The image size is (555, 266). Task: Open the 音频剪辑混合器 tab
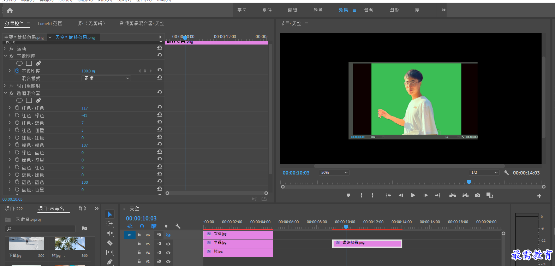142,24
